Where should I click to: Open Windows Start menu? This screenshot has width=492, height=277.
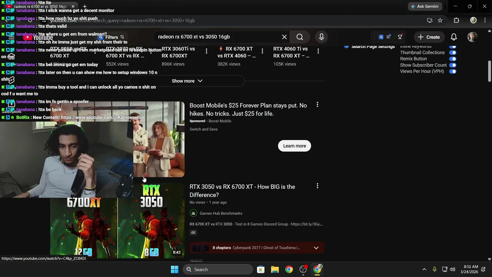175,269
